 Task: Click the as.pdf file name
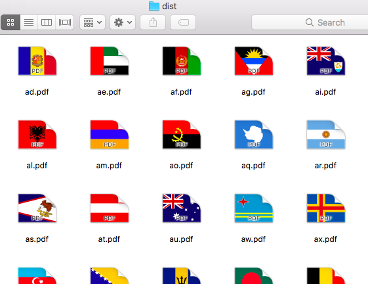[x=37, y=239]
